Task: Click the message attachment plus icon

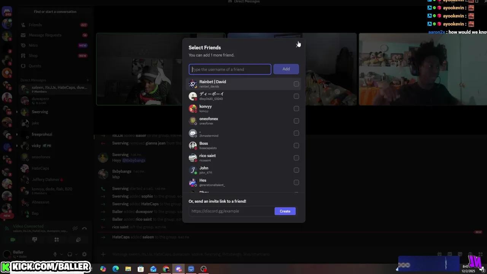Action: point(103,254)
